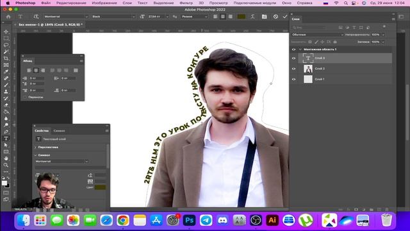Collapse Монтажная область 1 group chevron
Viewport: 410px width, 231px height.
[300, 49]
